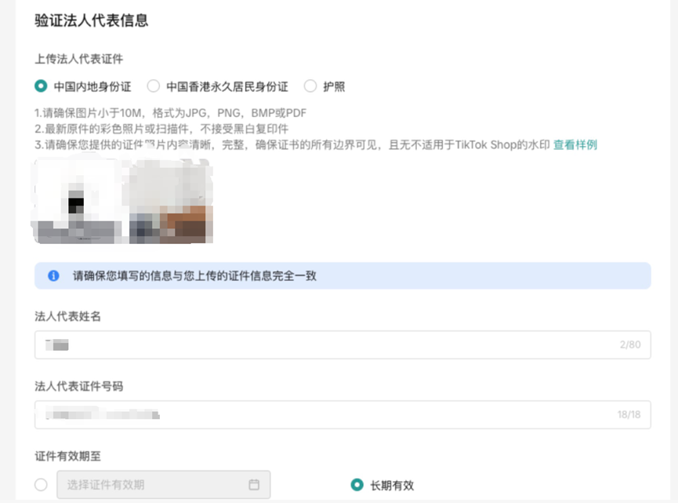Open the 查看样例 link

[x=575, y=144]
